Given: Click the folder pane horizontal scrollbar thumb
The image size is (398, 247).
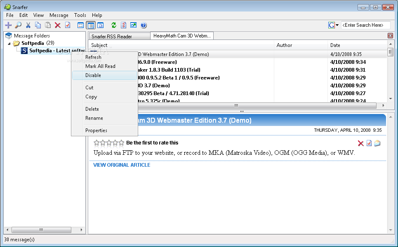Looking at the screenshot, I should click(41, 230).
